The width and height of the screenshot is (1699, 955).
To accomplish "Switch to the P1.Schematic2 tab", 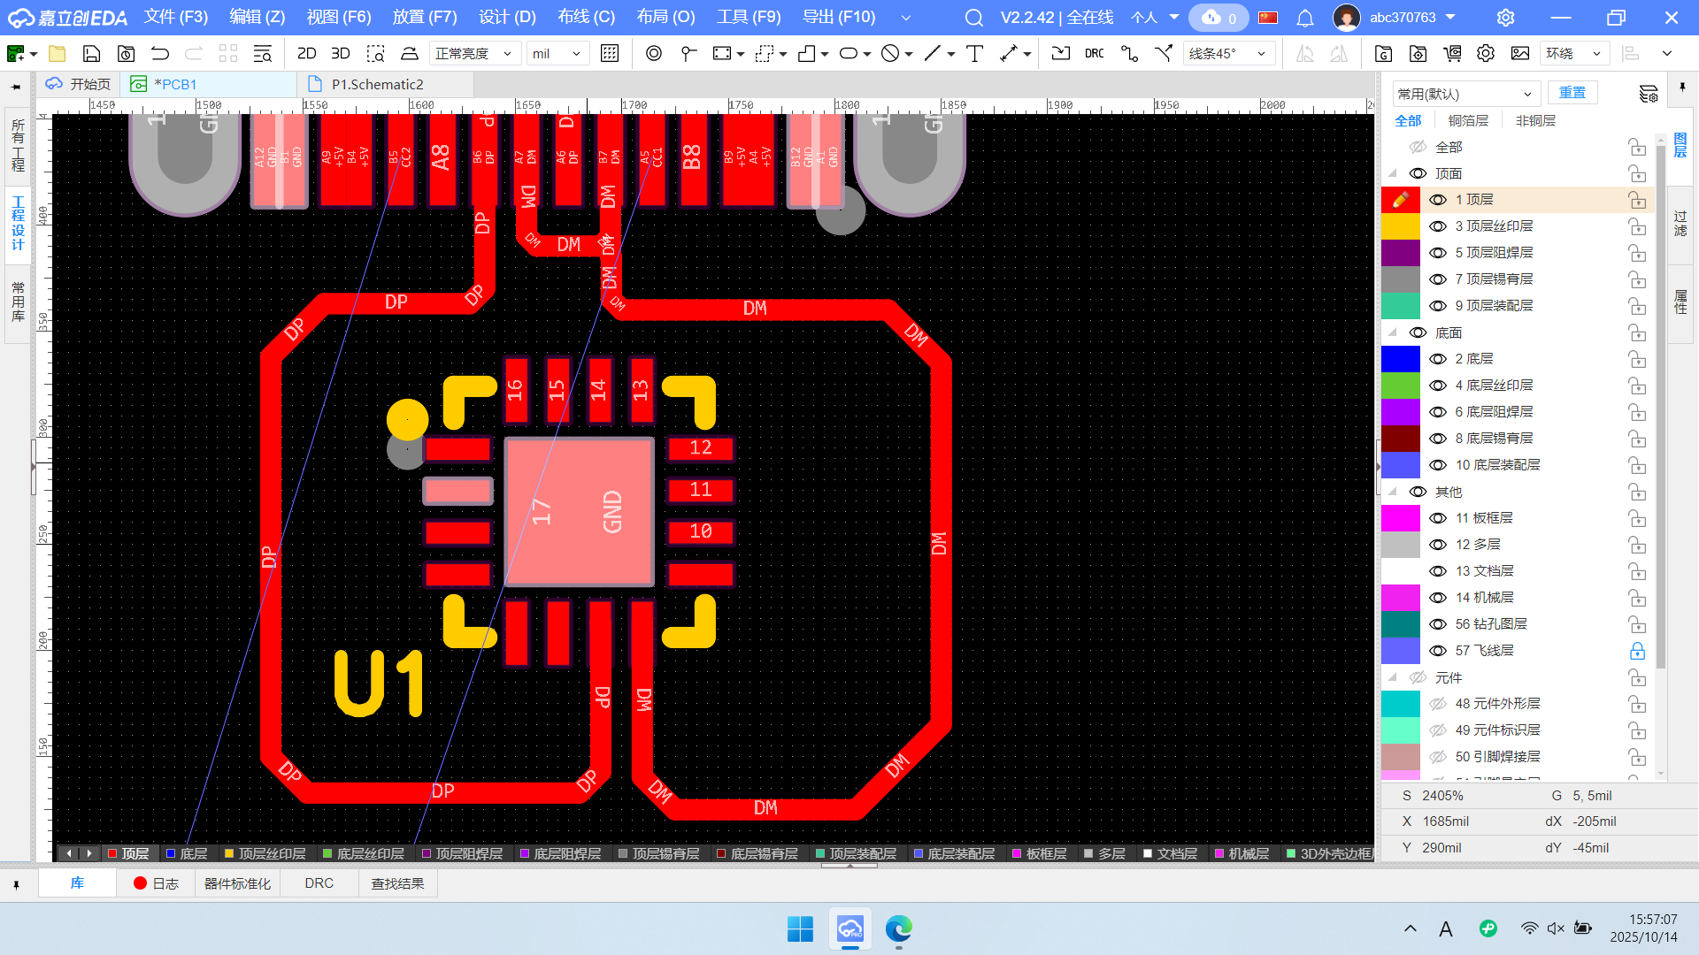I will coord(378,84).
